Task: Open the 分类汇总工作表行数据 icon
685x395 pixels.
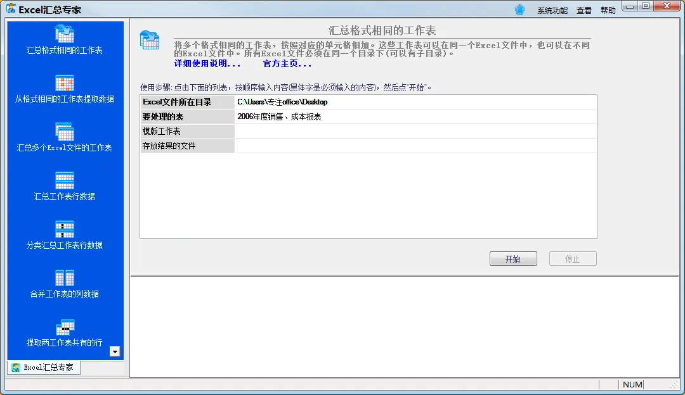Action: point(64,229)
